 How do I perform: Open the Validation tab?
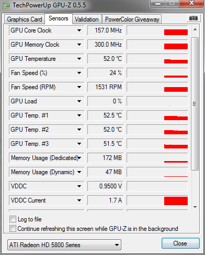pos(87,19)
